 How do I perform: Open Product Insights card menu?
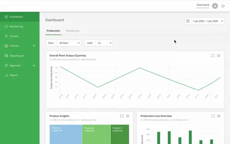click(x=128, y=116)
